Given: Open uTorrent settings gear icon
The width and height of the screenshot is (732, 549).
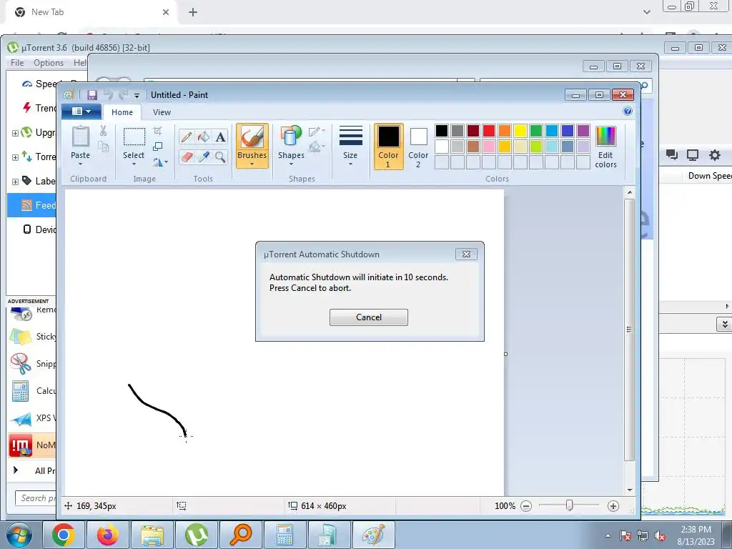Looking at the screenshot, I should [x=715, y=155].
